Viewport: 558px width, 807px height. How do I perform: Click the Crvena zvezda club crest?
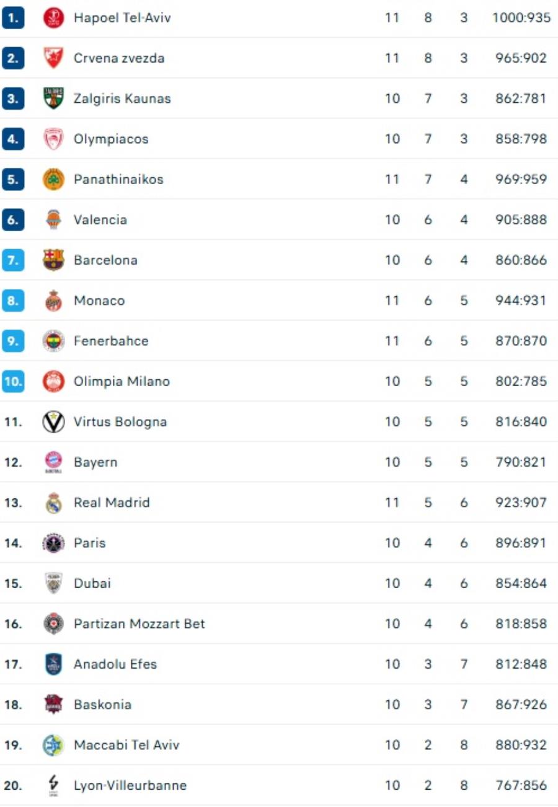point(53,58)
